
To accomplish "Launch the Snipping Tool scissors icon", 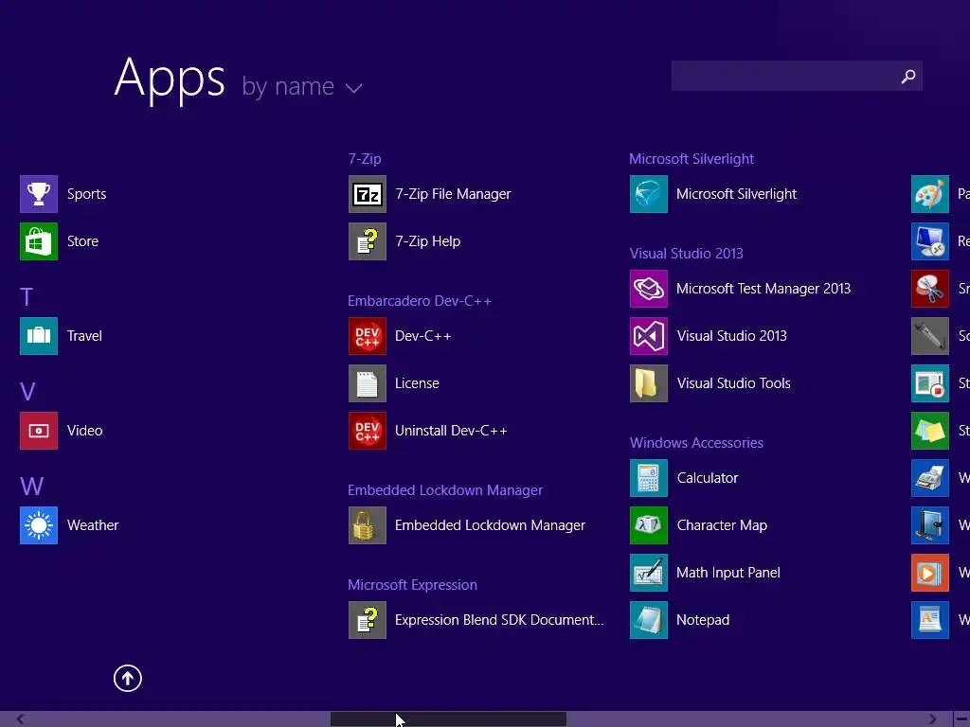I will point(930,289).
